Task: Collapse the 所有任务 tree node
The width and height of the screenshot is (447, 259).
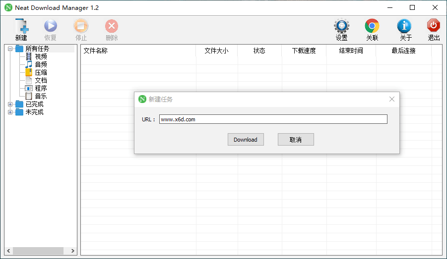Action: 10,49
